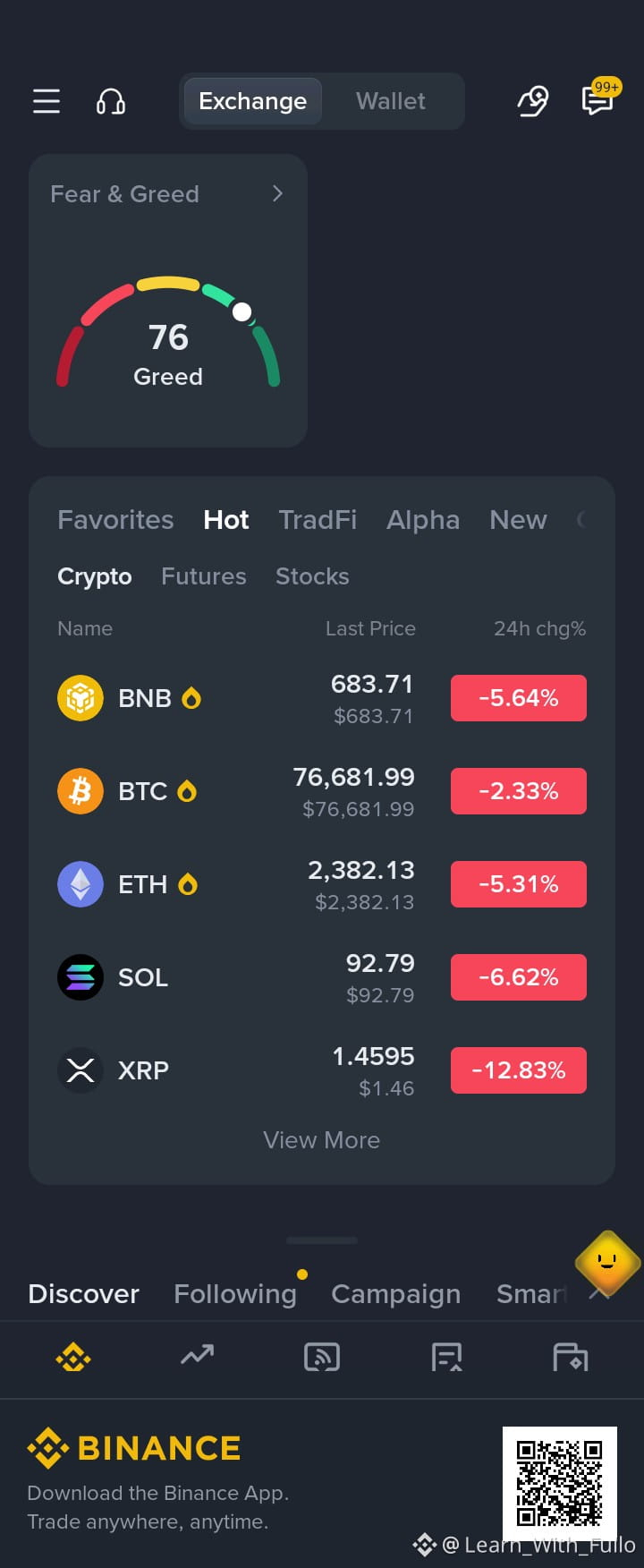
Task: Open the Following feed tab
Action: point(235,1294)
